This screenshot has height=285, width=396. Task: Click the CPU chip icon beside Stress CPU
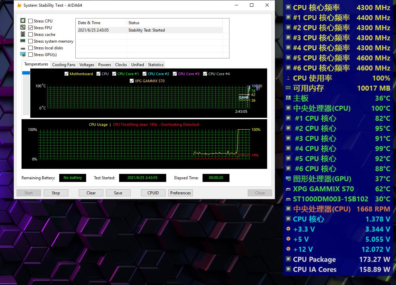click(23, 21)
